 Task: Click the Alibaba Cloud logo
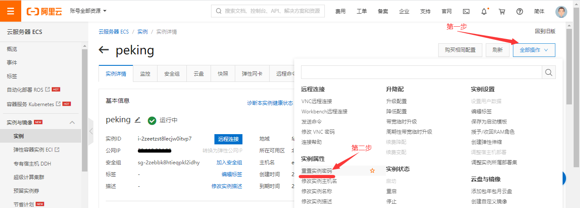[x=44, y=11]
